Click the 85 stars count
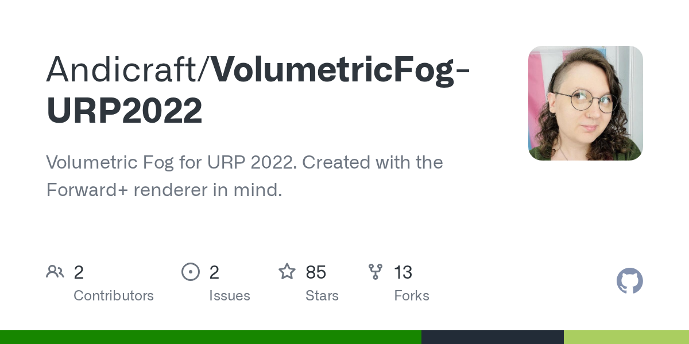Screen dimensions: 689x344 tap(316, 272)
